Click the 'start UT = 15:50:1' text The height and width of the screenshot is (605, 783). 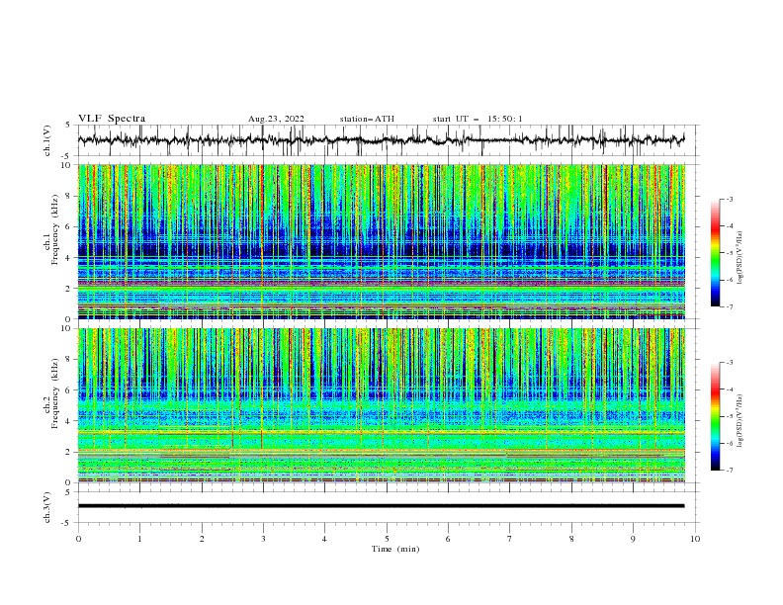pos(478,119)
